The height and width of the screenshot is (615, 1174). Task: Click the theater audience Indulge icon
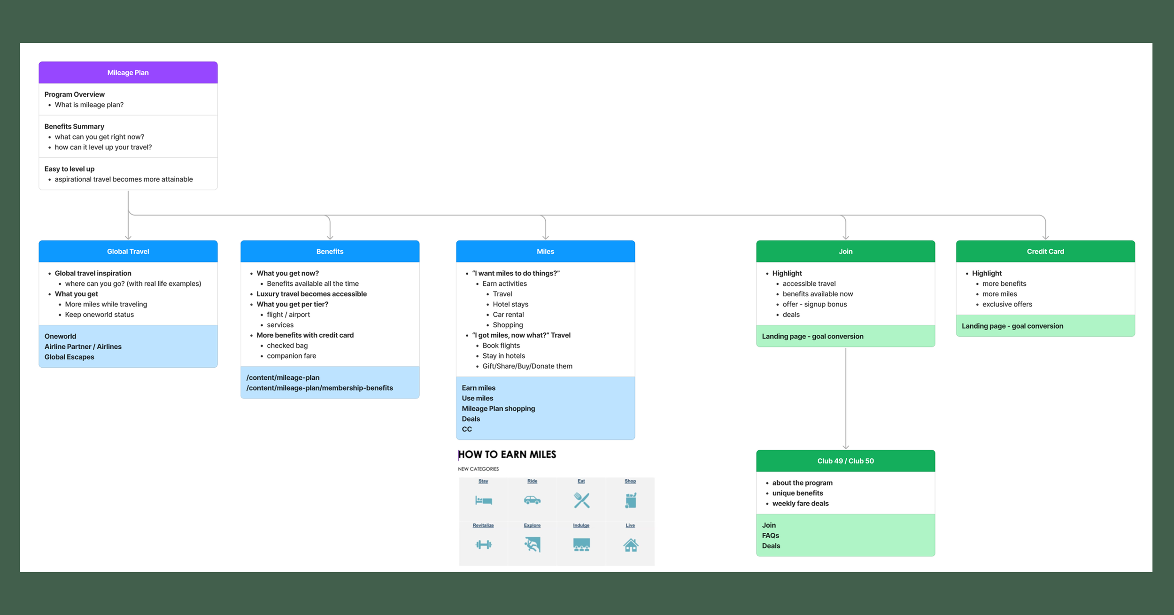pyautogui.click(x=581, y=545)
